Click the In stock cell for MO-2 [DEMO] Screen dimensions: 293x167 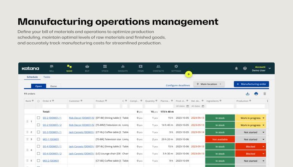pos(220,161)
